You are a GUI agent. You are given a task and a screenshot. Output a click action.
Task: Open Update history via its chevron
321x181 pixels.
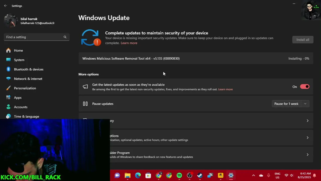pos(307,121)
